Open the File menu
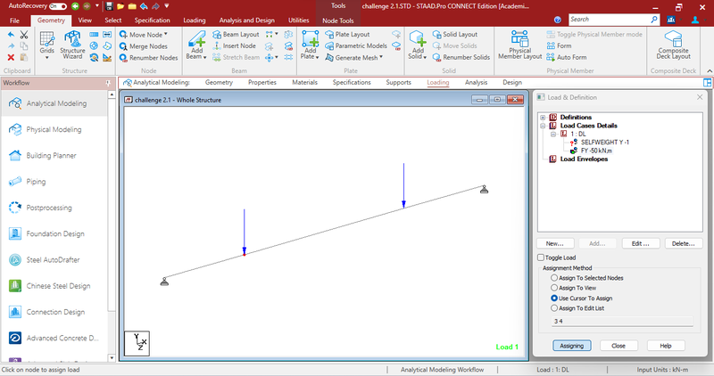Viewport: 714px width, 376px height. pyautogui.click(x=14, y=20)
